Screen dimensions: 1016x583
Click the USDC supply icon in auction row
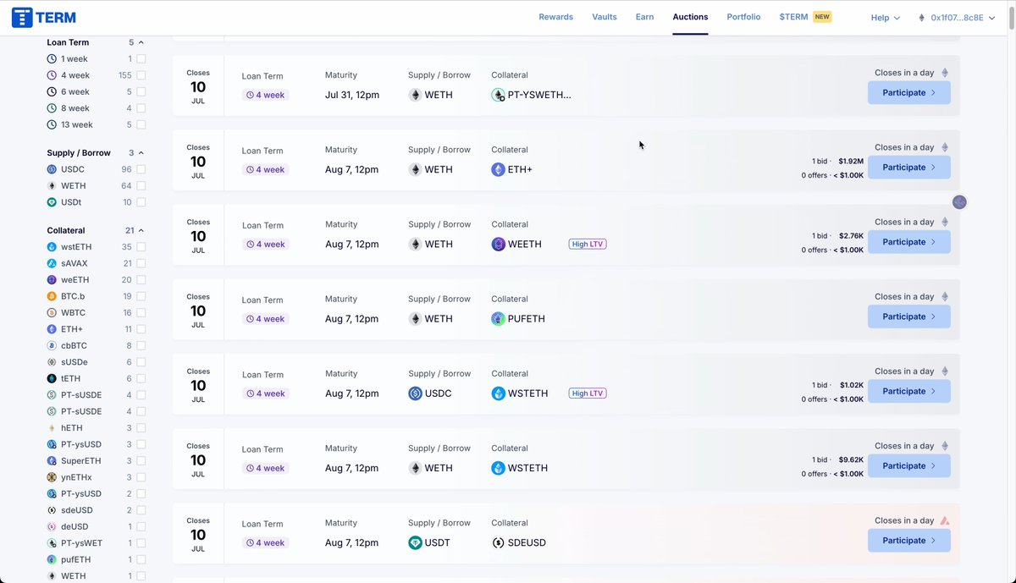click(415, 393)
